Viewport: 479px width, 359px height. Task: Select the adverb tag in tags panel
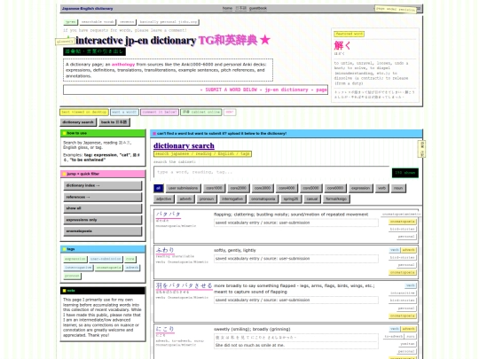(132, 268)
